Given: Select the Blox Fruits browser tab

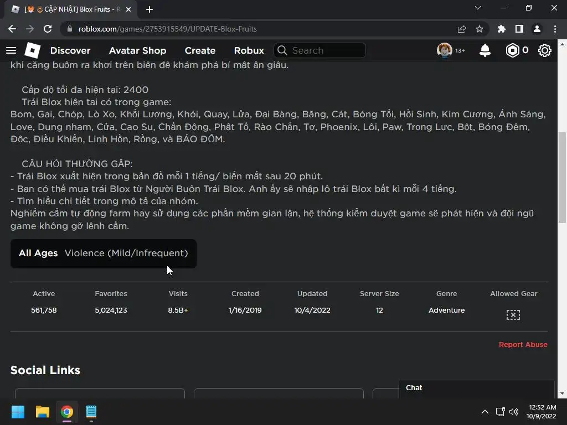Looking at the screenshot, I should coord(70,9).
